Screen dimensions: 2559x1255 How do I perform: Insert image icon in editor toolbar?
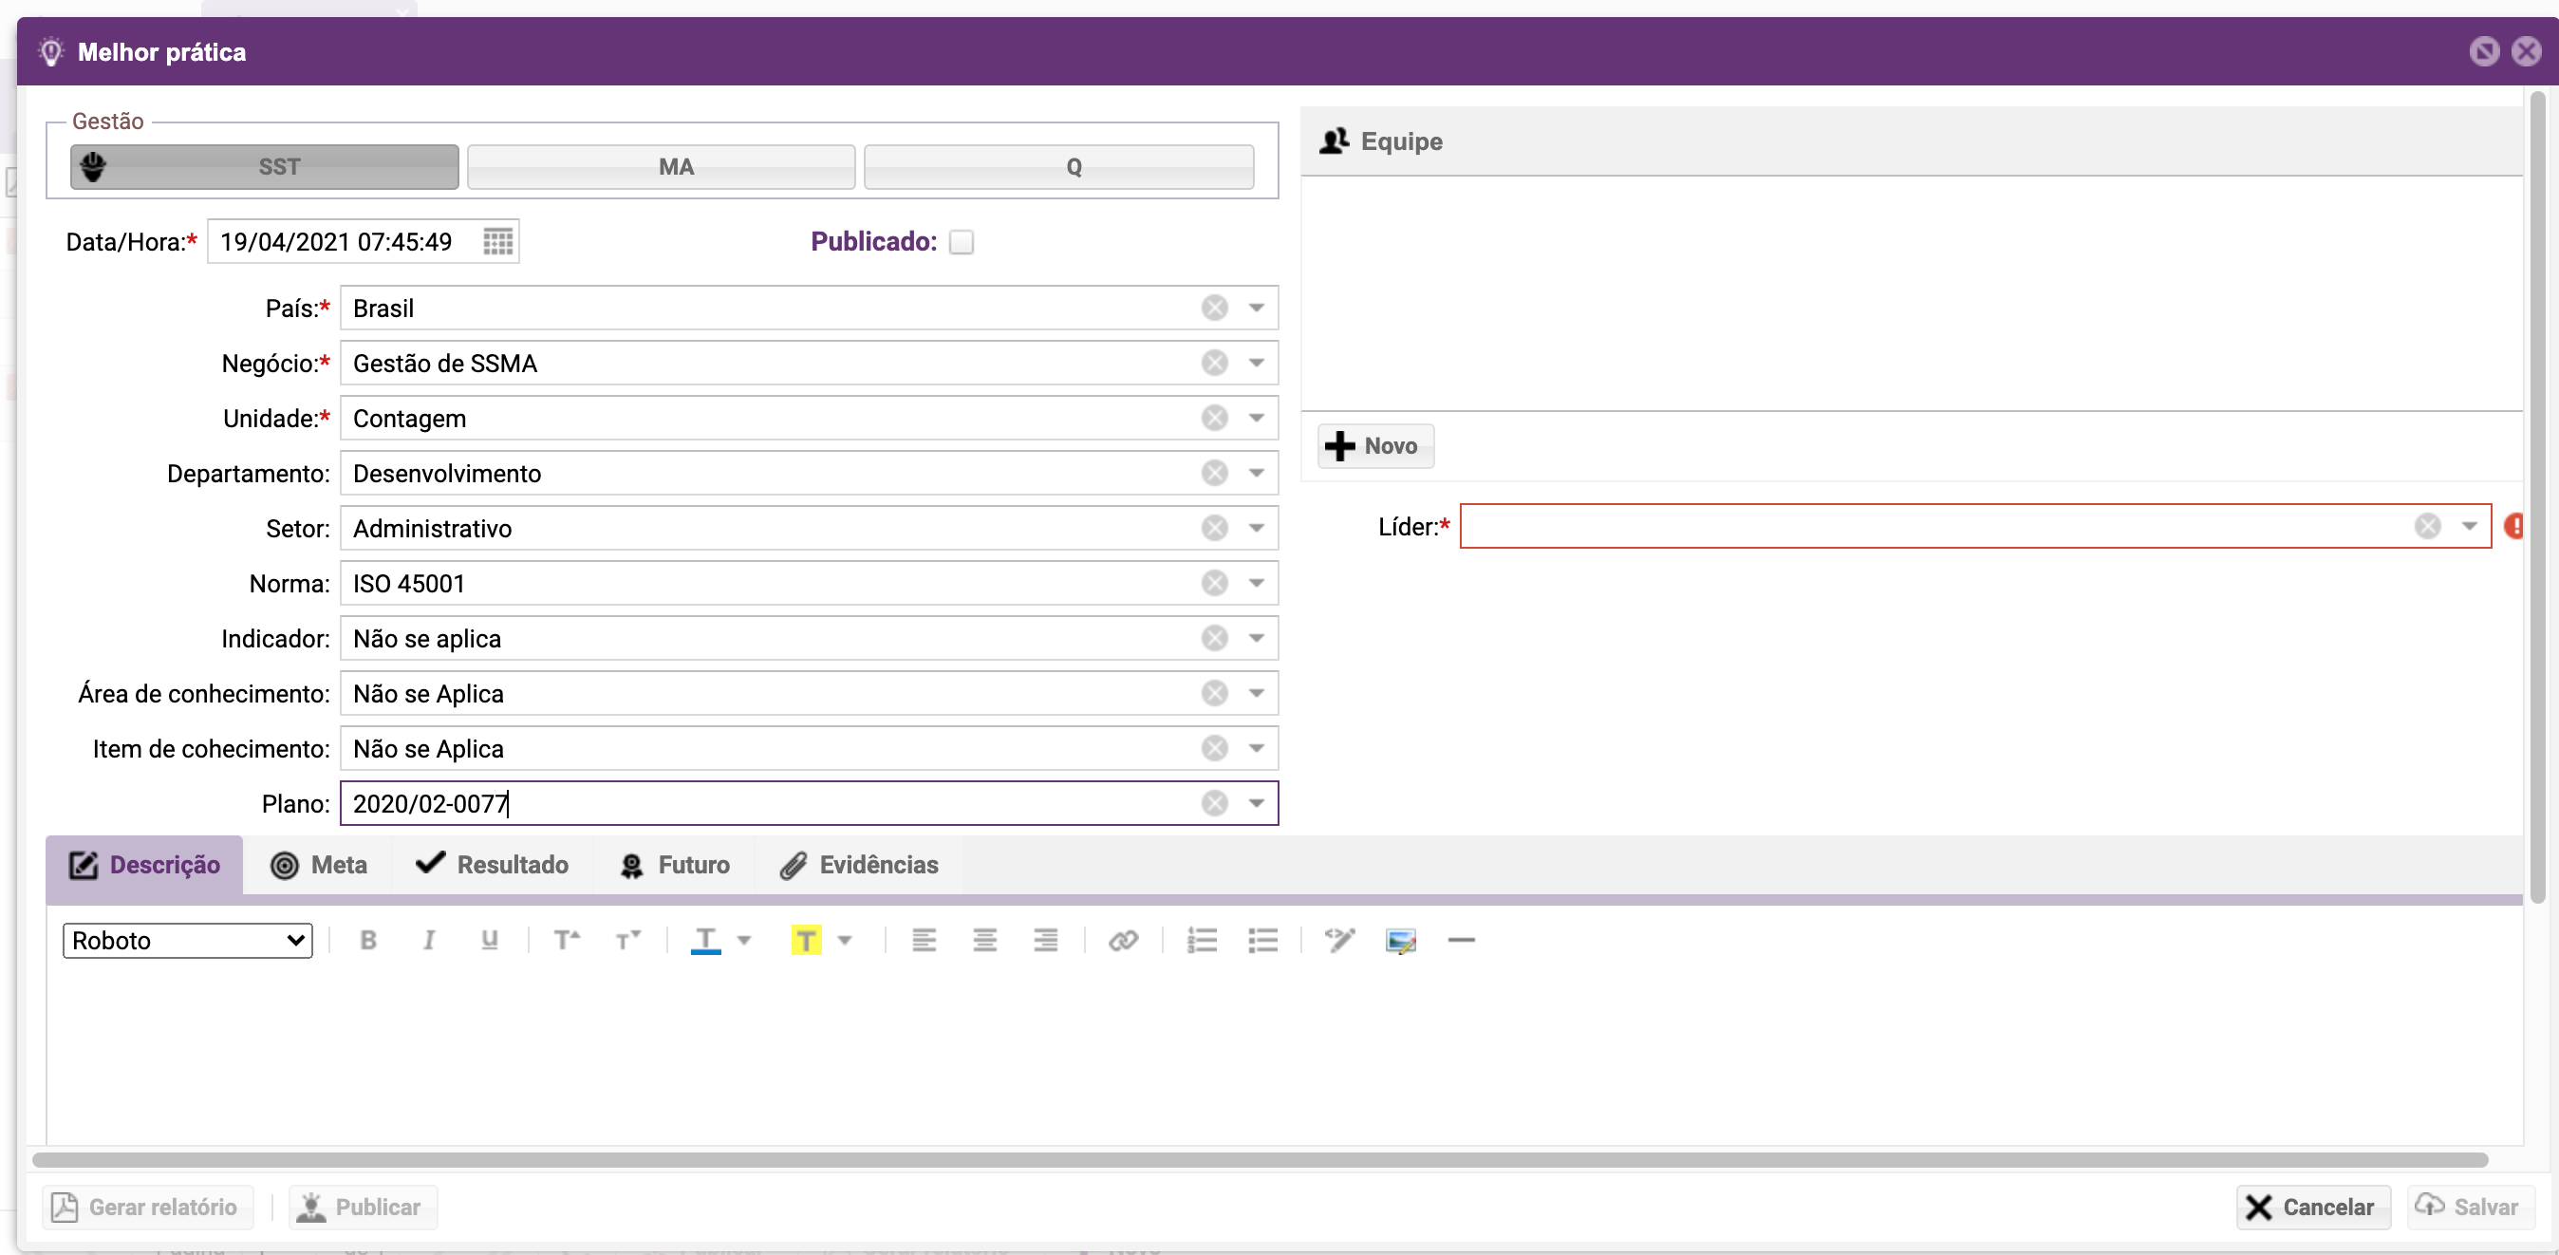click(x=1401, y=940)
